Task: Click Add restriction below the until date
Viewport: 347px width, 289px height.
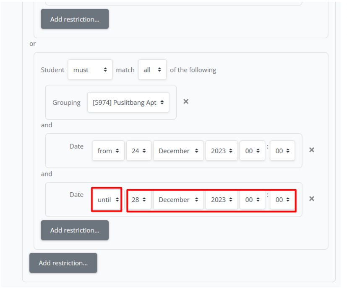Action: [75, 230]
